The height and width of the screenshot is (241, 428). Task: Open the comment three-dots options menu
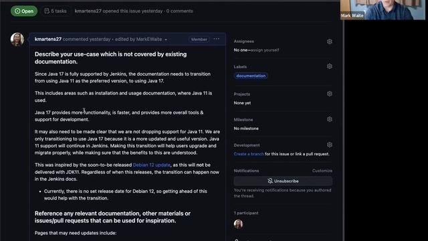[x=217, y=39]
